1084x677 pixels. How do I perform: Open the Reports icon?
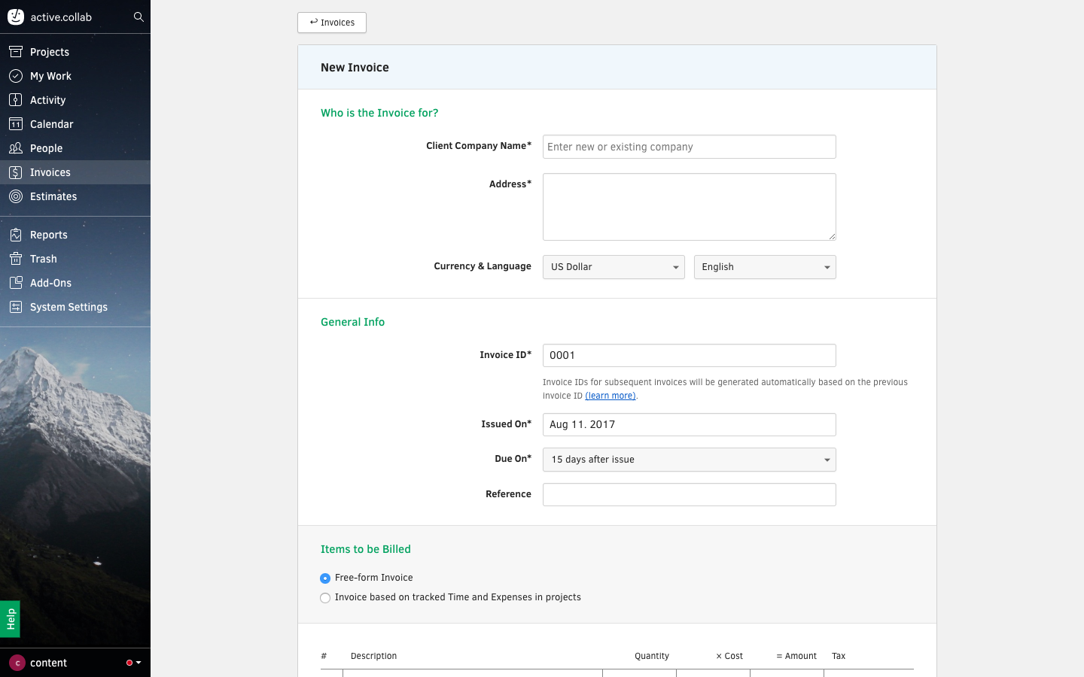(x=16, y=234)
